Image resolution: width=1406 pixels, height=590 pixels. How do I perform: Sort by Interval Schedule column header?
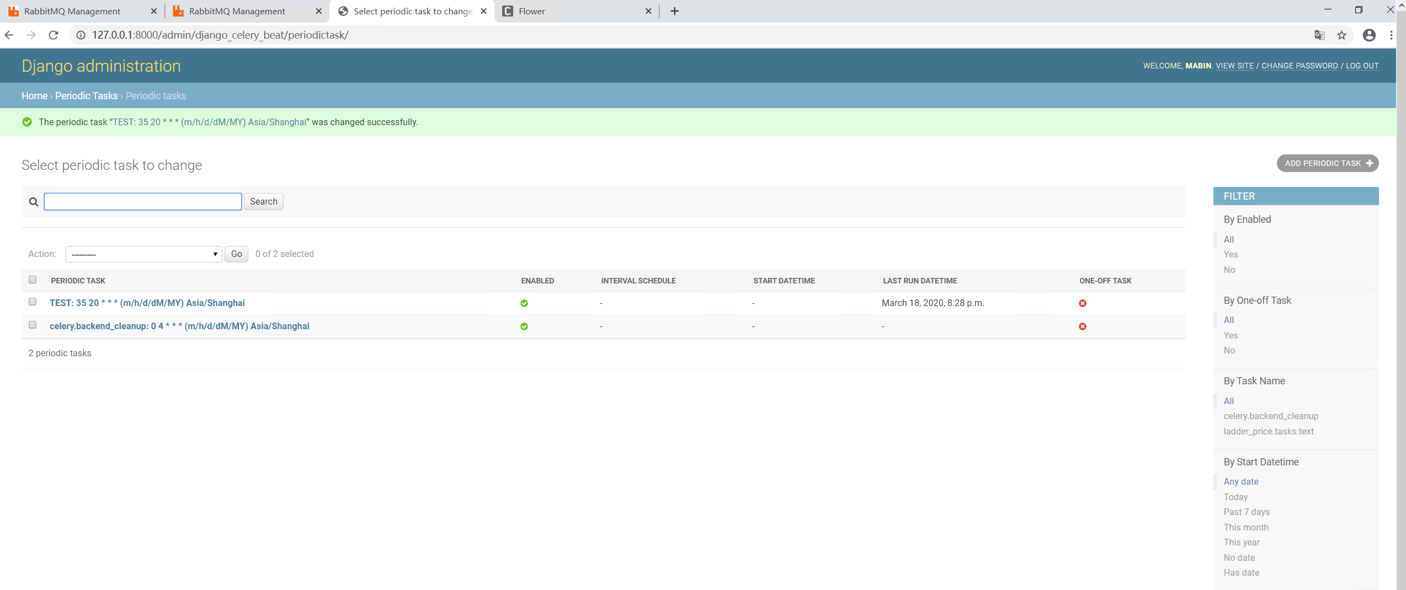click(x=638, y=281)
